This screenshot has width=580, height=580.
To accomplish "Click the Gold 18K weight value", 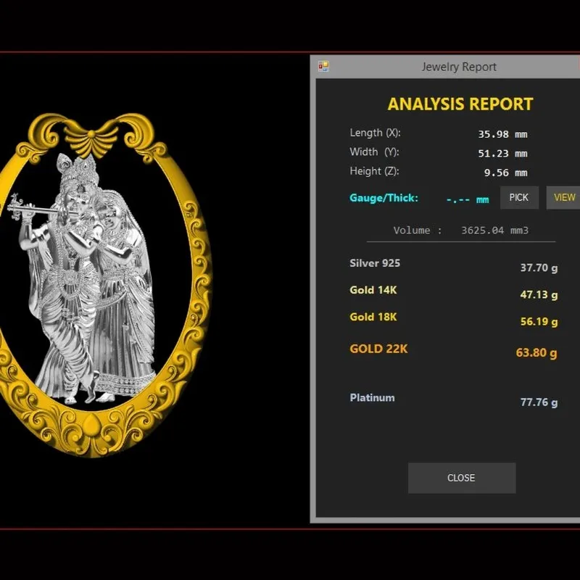I will tap(539, 321).
